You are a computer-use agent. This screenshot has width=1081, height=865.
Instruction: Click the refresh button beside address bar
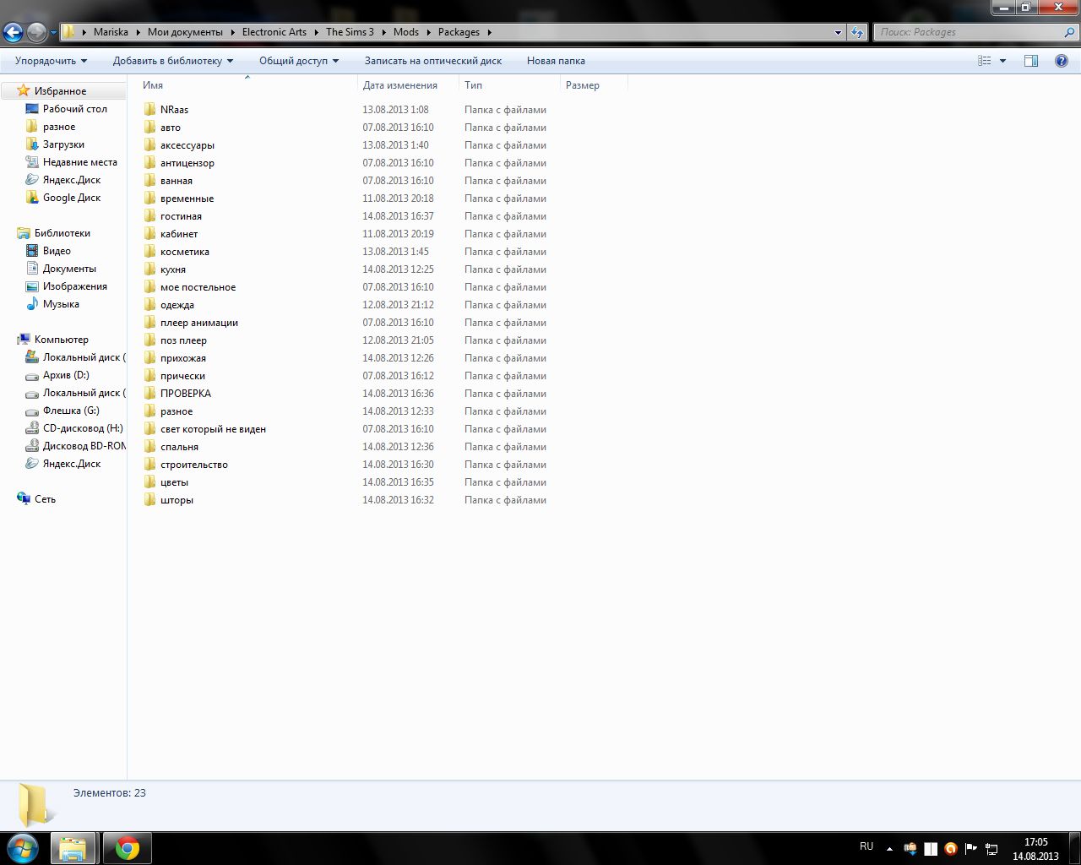858,32
